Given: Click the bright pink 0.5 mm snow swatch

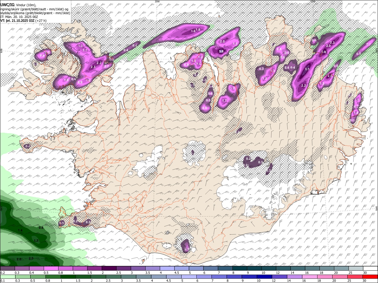Looking at the screenshot, I should coord(51,269).
